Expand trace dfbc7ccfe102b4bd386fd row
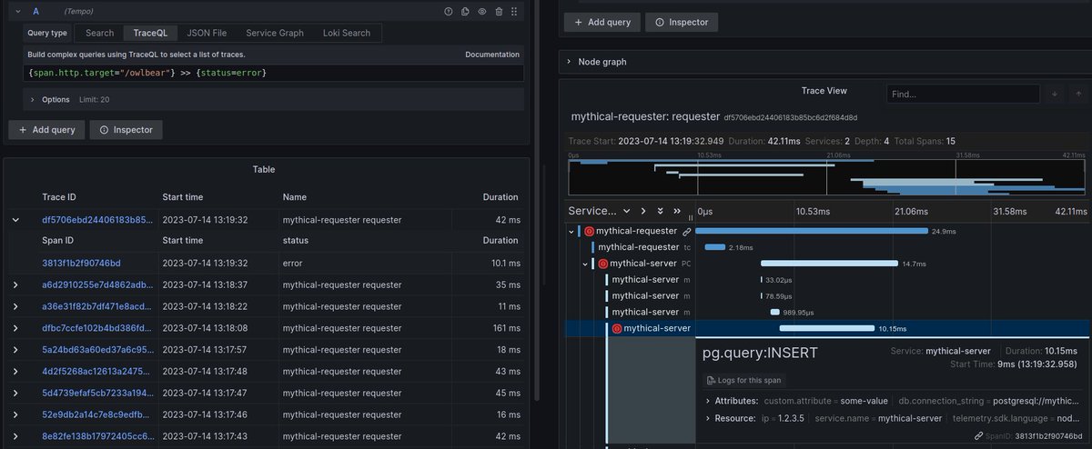Viewport: 1092px width, 449px height. [15, 328]
